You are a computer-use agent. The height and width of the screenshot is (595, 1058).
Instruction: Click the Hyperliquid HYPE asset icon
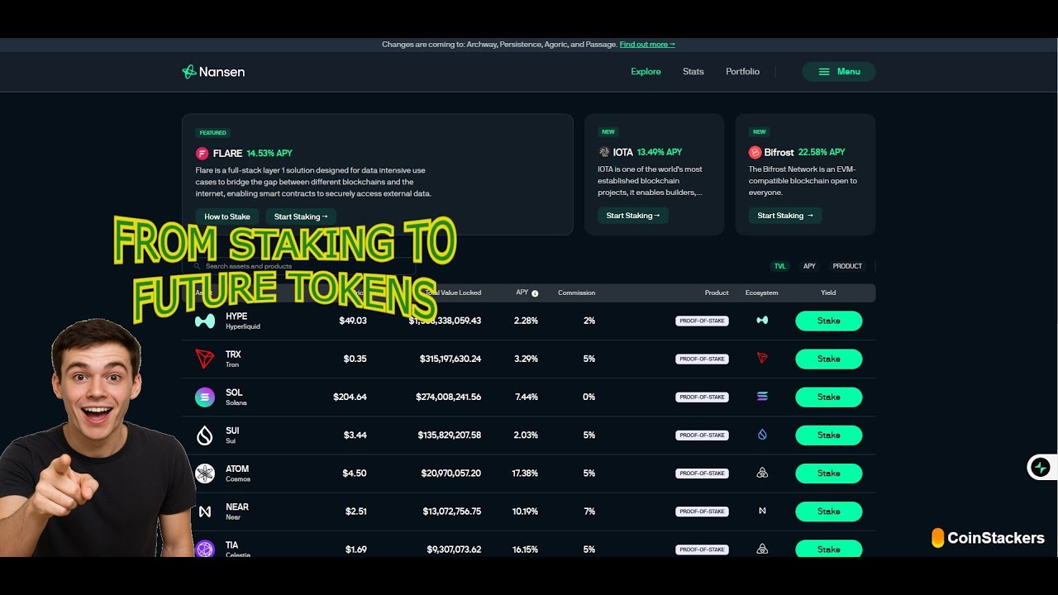point(205,321)
